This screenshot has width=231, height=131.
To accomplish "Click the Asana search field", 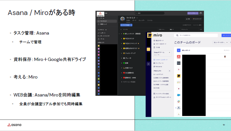I will pyautogui.click(x=150, y=13).
